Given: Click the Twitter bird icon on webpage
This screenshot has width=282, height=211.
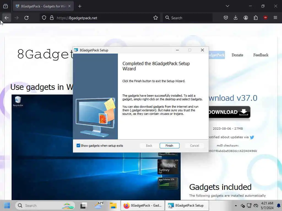Looking at the screenshot, I should (x=252, y=137).
